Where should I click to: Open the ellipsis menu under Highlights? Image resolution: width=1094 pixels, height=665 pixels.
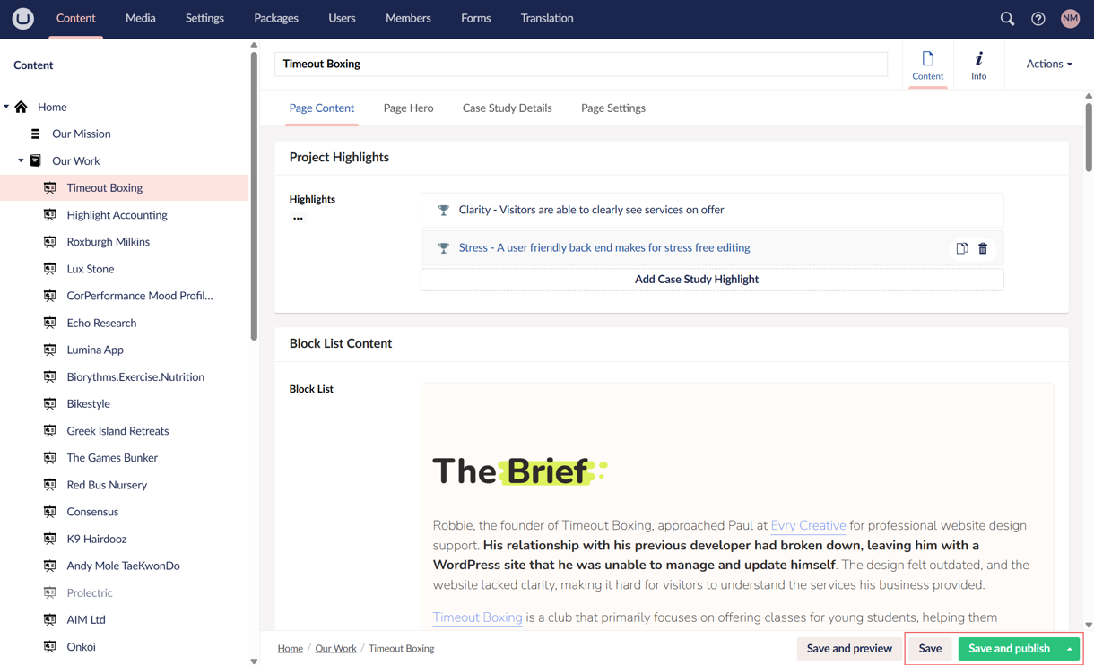298,217
